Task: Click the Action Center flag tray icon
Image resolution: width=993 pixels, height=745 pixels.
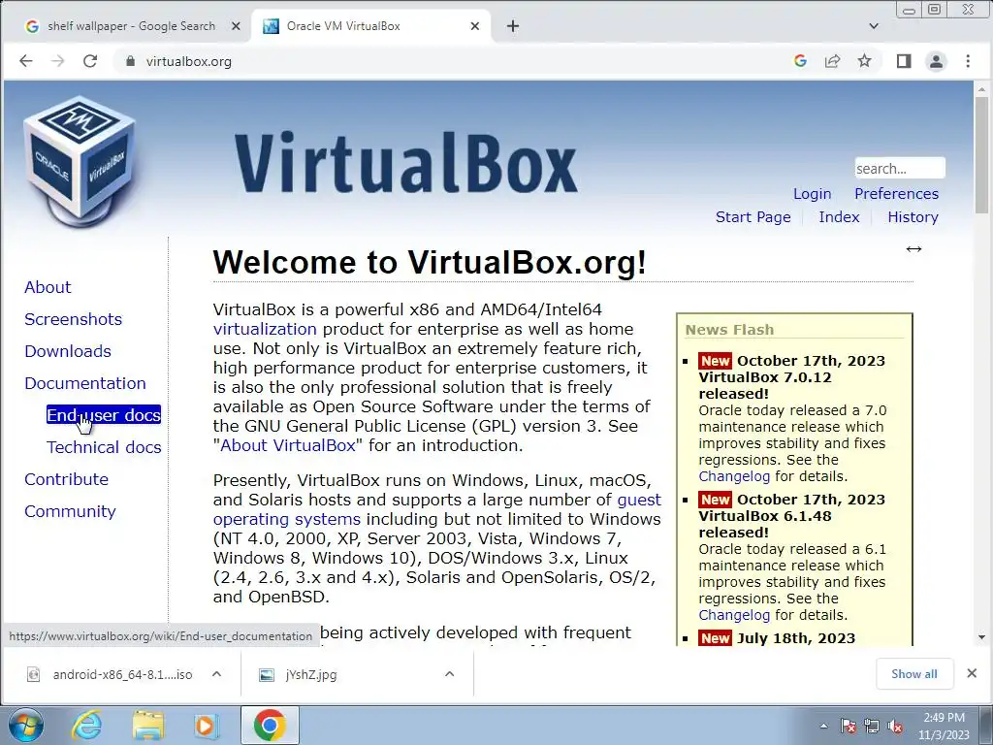Action: [848, 726]
